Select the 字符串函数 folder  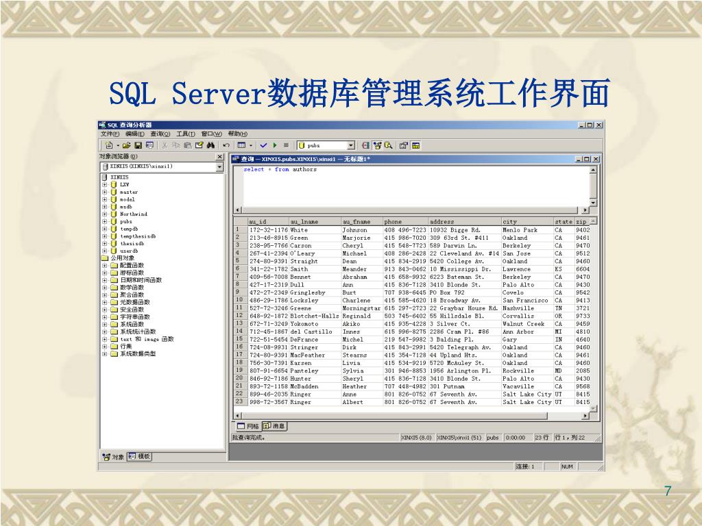point(135,316)
